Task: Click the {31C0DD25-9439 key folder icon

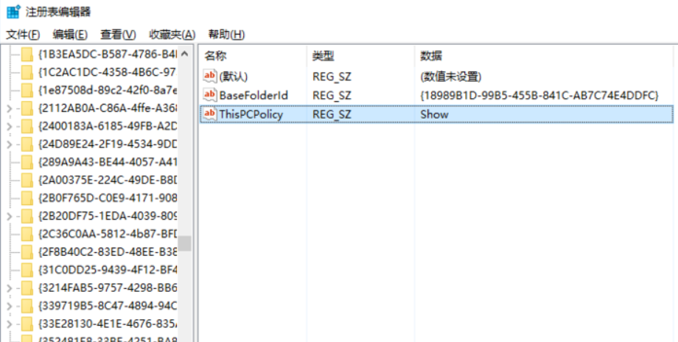Action: [x=28, y=270]
